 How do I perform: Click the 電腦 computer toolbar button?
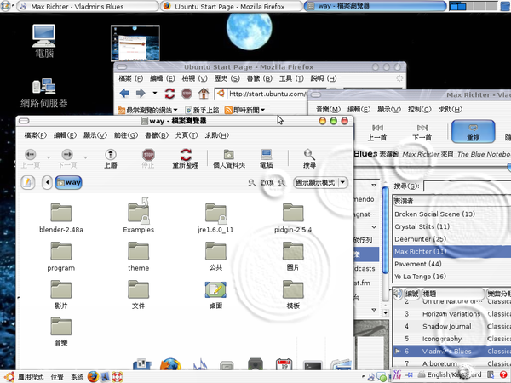click(x=267, y=158)
